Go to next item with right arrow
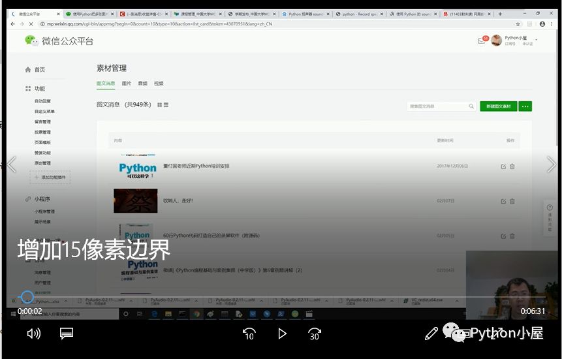 click(552, 164)
